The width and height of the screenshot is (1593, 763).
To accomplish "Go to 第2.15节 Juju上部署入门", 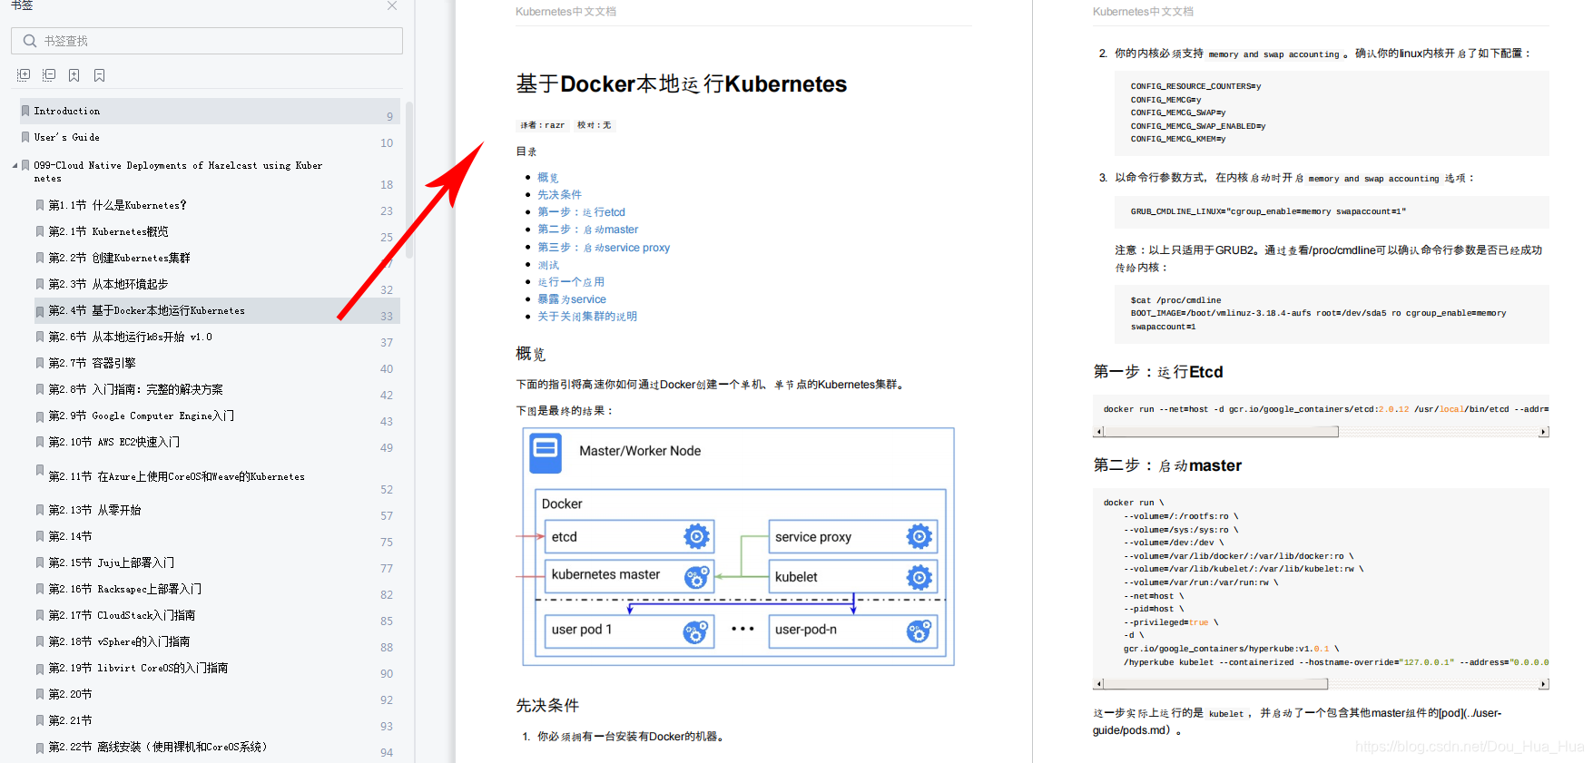I will pyautogui.click(x=112, y=562).
